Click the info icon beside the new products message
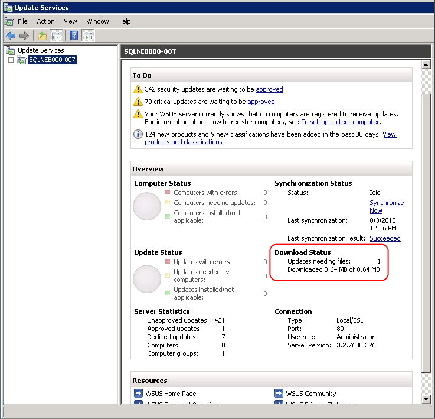The height and width of the screenshot is (419, 435). coord(138,134)
